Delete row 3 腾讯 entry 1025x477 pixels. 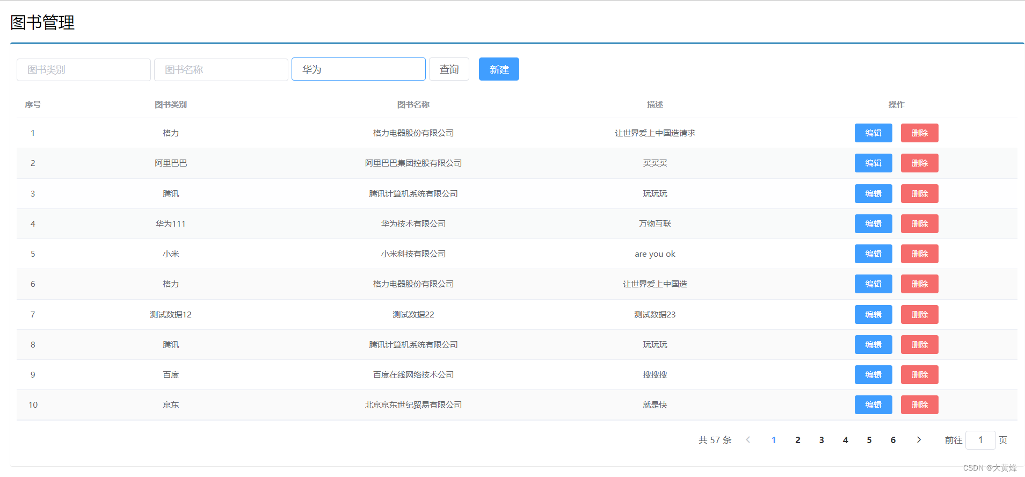919,194
